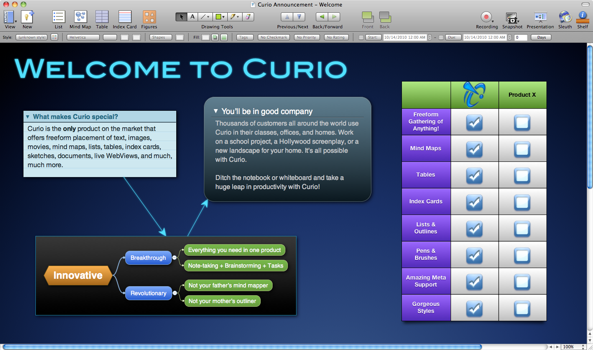Screen dimensions: 593x350
Task: Navigate Back with green left arrow
Action: click(322, 17)
